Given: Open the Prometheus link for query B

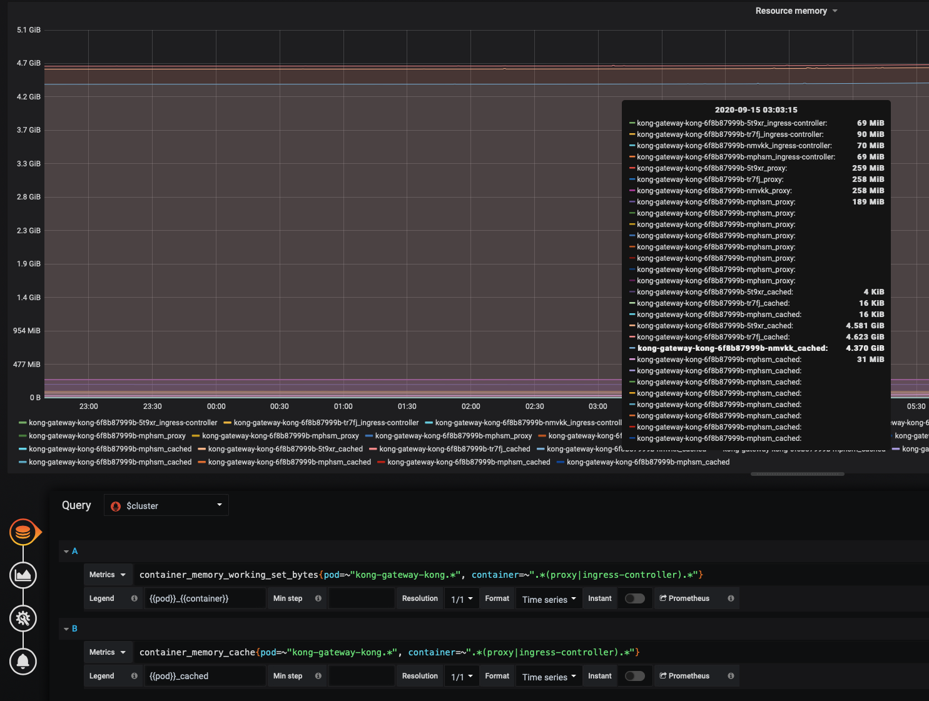Looking at the screenshot, I should 684,676.
